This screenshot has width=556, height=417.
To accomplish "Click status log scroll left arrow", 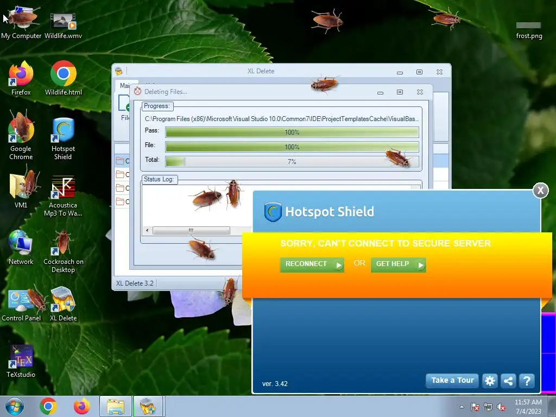I will (x=147, y=230).
